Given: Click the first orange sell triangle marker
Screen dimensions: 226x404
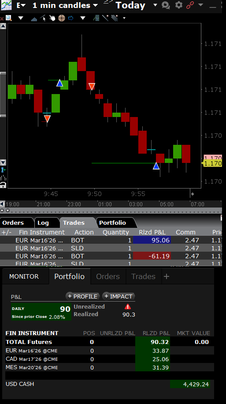Looking at the screenshot, I should coord(47,119).
